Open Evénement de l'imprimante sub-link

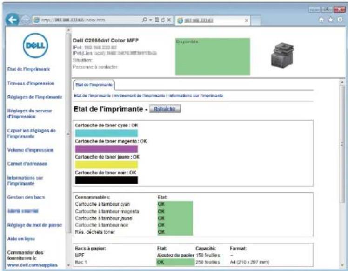point(140,96)
